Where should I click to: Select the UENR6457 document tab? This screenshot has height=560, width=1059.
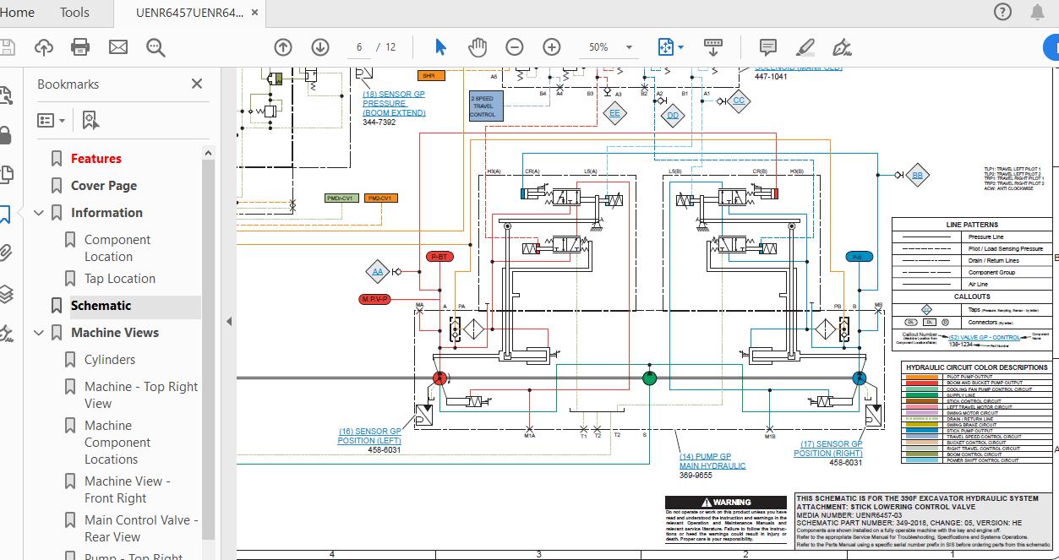point(189,13)
